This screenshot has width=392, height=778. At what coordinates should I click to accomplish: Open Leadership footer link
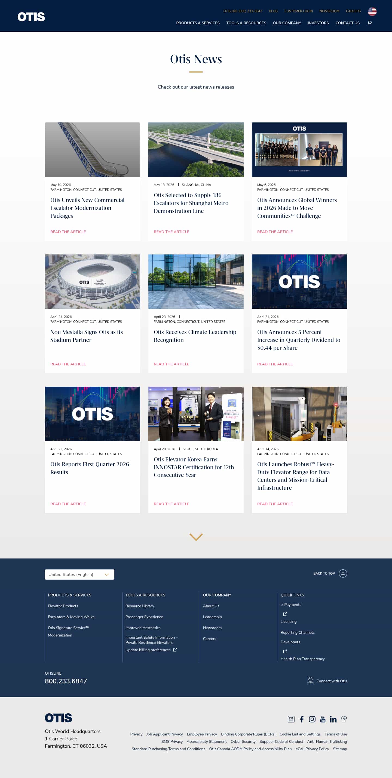[x=212, y=617]
